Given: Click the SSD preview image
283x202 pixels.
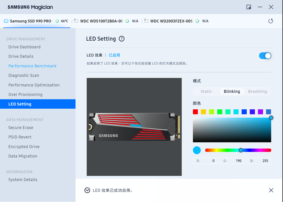Looking at the screenshot, I should point(134,127).
